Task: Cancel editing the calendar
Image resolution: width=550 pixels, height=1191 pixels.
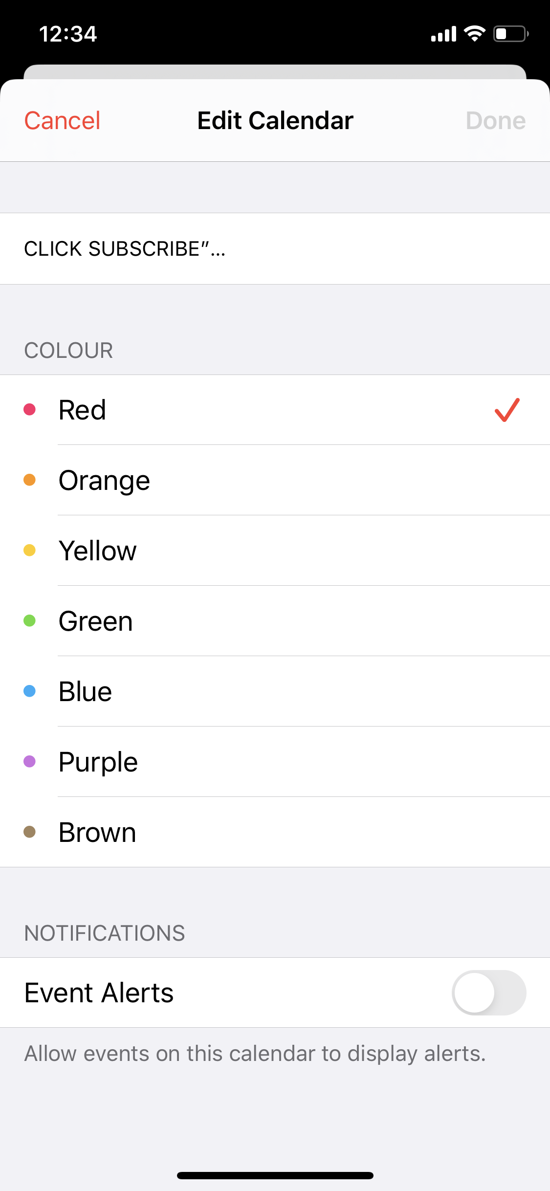Action: 62,121
